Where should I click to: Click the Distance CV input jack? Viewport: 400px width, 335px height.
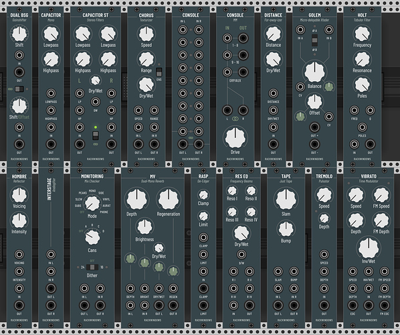point(273,93)
